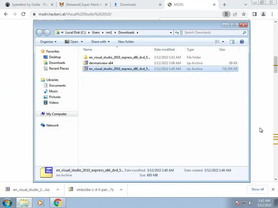
Task: Close the Downloads browser tab
Action: [160, 5]
